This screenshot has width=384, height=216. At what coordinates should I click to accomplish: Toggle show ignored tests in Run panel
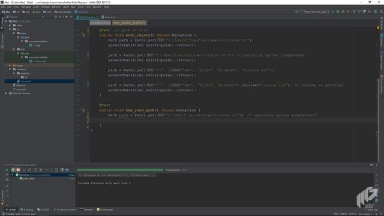pyautogui.click(x=18, y=170)
